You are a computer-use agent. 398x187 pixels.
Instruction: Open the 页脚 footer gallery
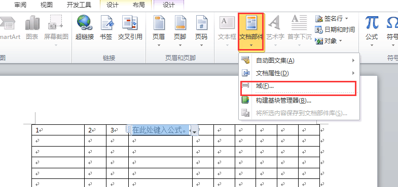pyautogui.click(x=180, y=30)
